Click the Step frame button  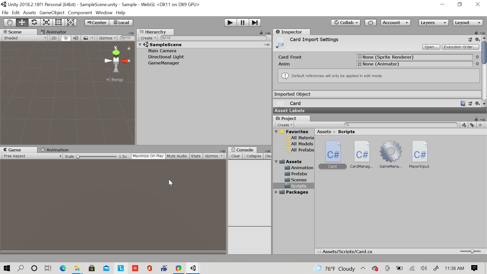pyautogui.click(x=255, y=23)
